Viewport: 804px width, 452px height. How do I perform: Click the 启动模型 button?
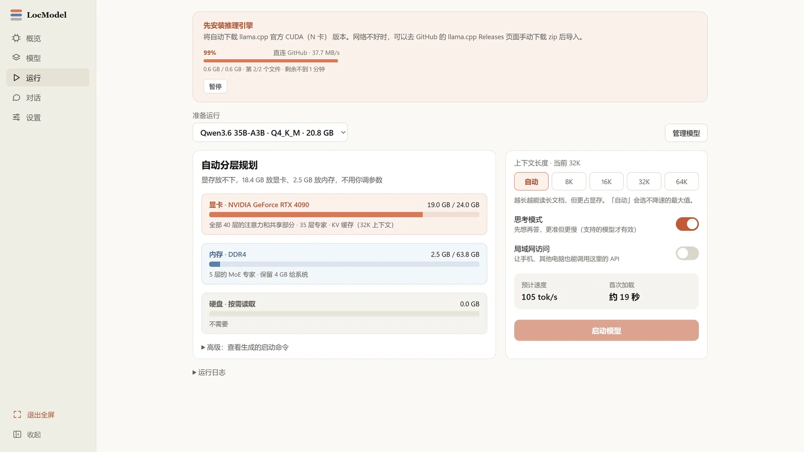point(606,331)
